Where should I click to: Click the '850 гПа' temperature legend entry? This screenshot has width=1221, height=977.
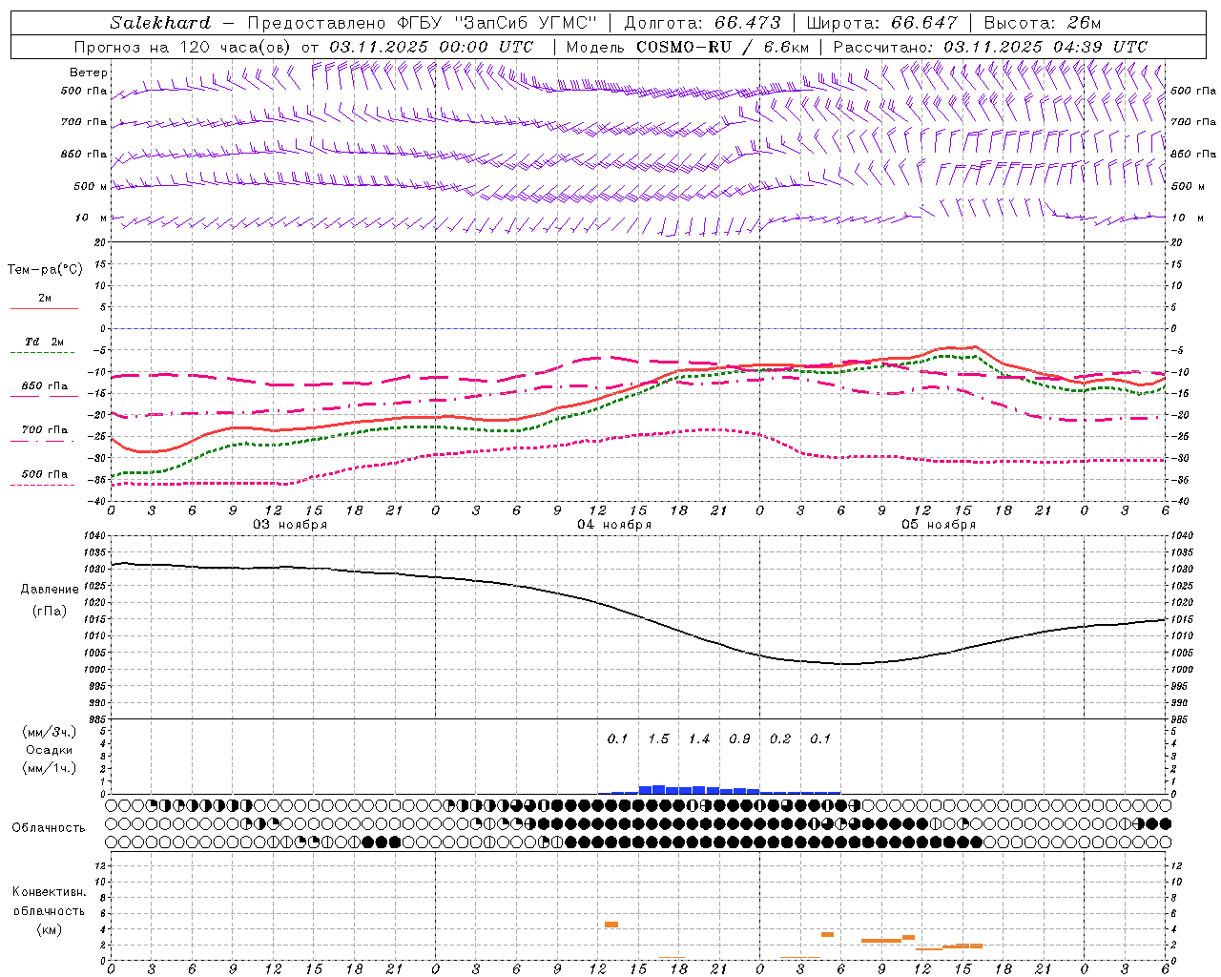[44, 390]
